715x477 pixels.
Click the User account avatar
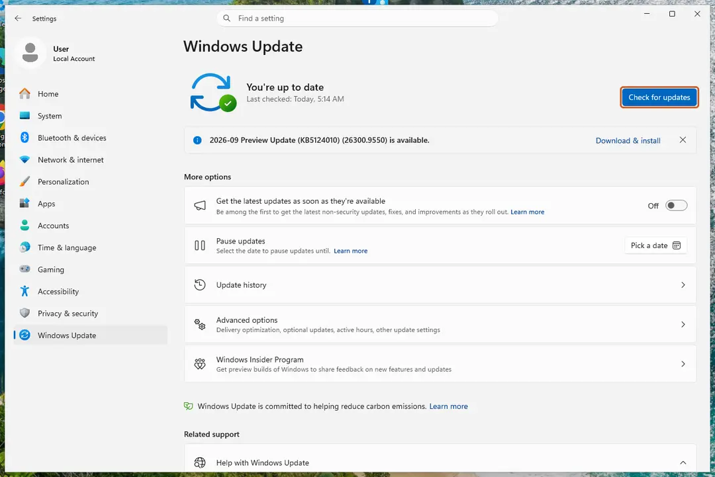[x=30, y=53]
